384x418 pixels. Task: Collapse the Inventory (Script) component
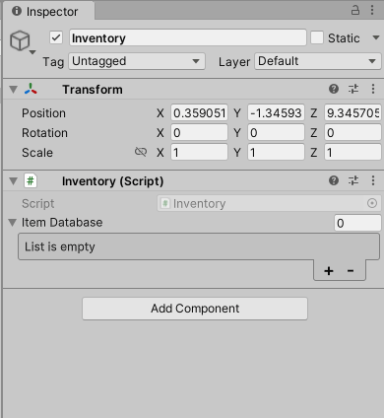click(x=13, y=181)
